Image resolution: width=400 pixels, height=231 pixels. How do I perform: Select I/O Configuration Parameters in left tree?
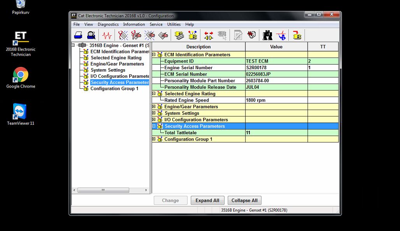coord(119,76)
